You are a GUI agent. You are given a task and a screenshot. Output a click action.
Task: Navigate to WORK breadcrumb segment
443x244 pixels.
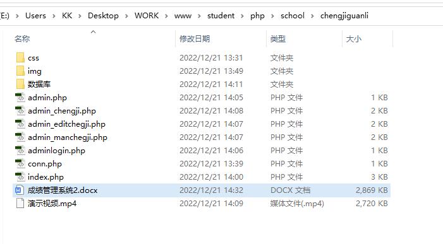coord(147,16)
